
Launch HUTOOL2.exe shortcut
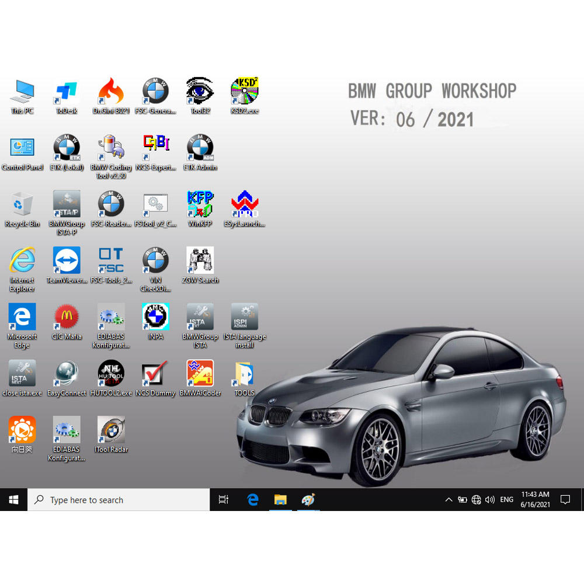111,378
